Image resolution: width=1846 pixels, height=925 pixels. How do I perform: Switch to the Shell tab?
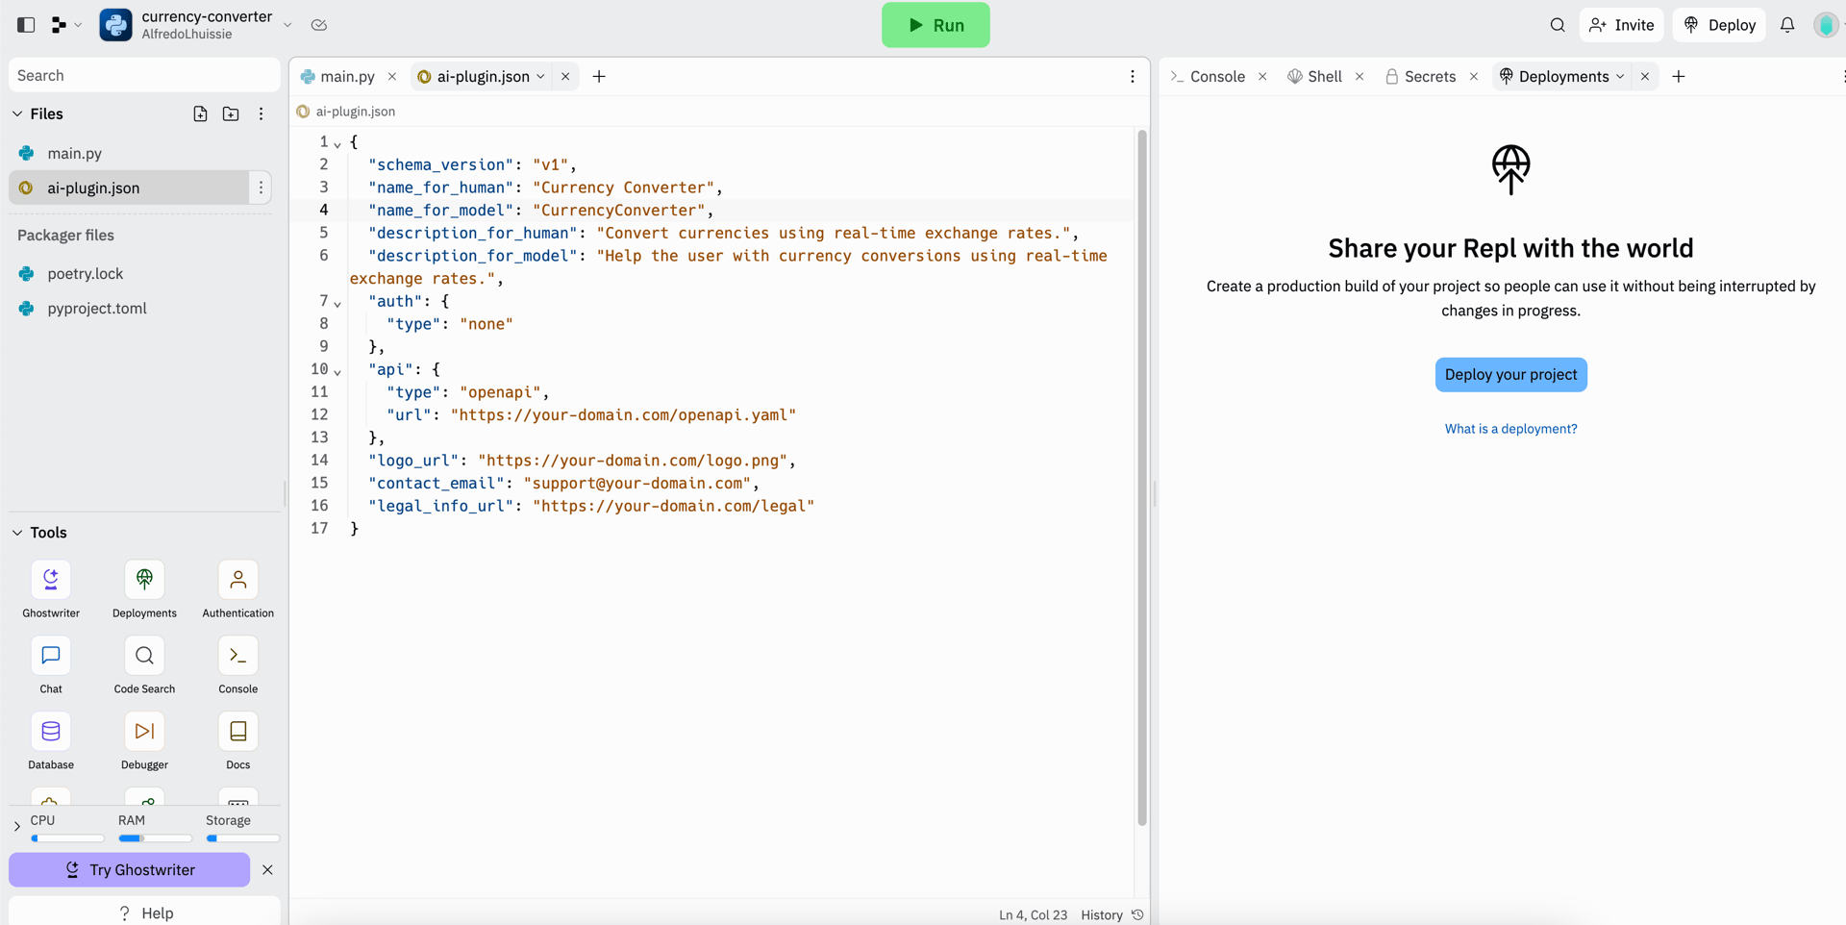[1314, 76]
